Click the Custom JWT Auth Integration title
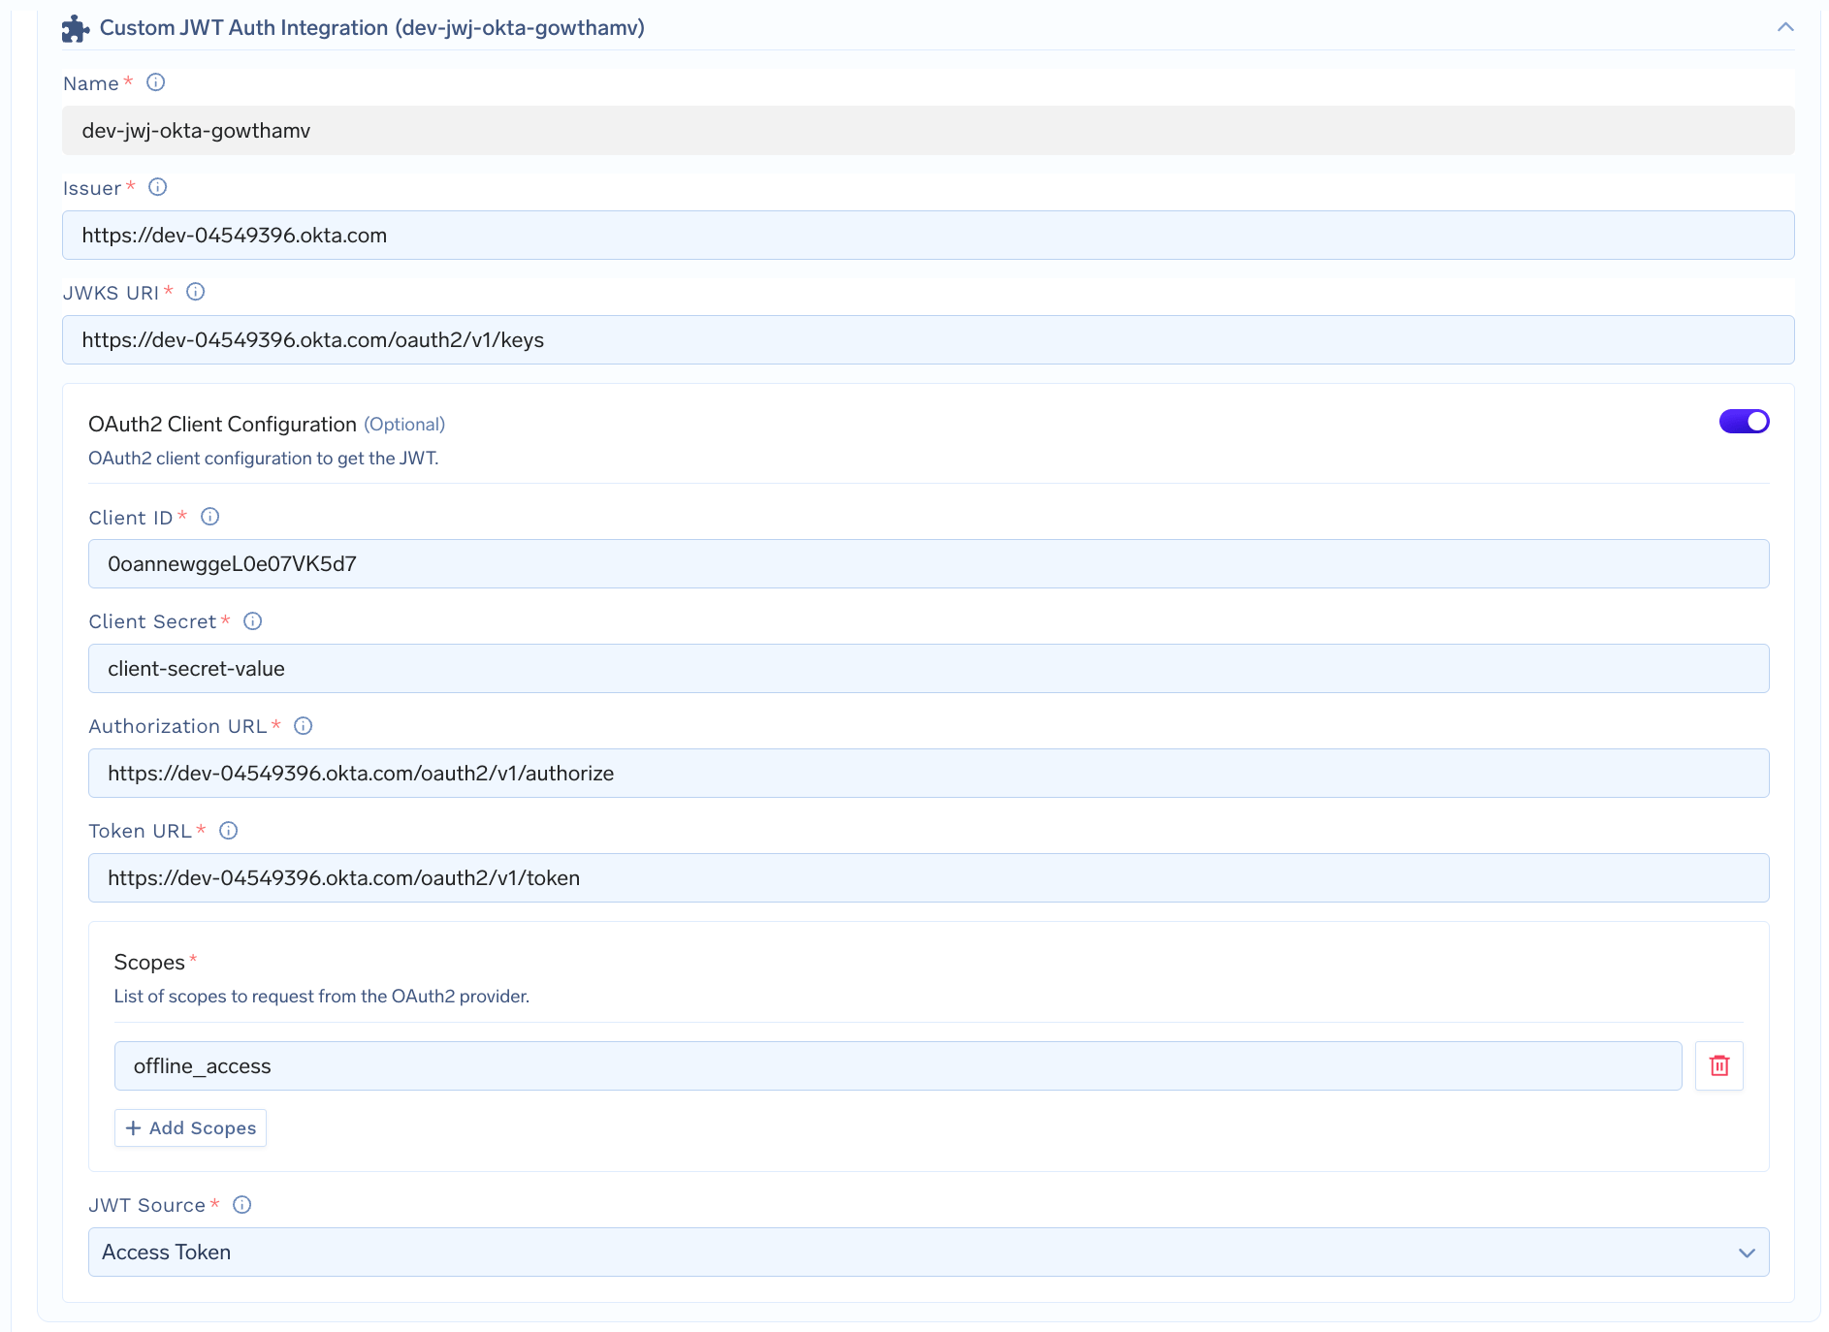 (371, 28)
